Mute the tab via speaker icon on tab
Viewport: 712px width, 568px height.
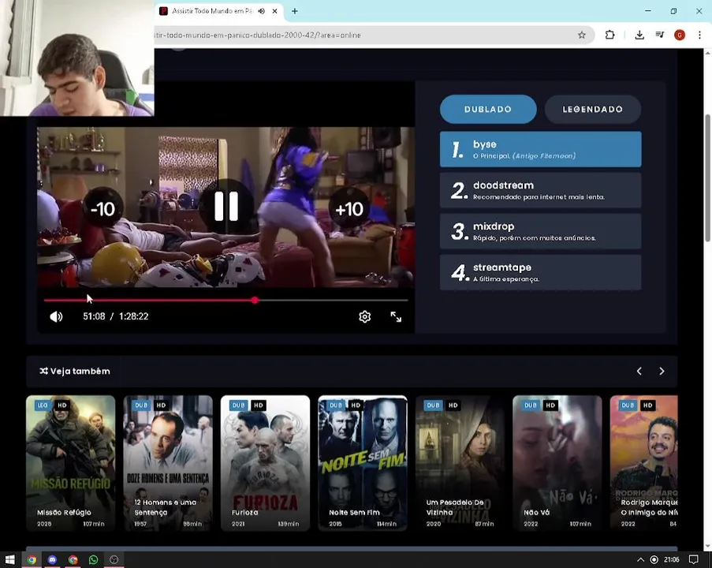coord(262,11)
